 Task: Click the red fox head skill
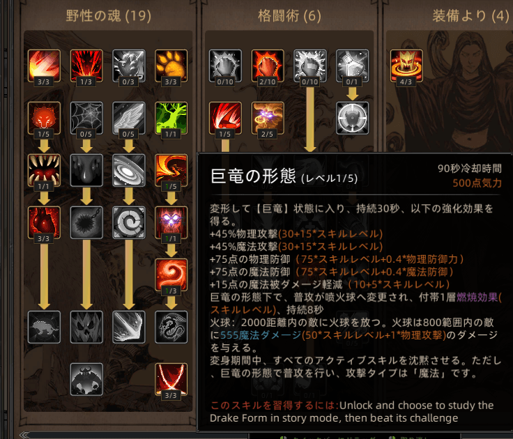pos(44,118)
